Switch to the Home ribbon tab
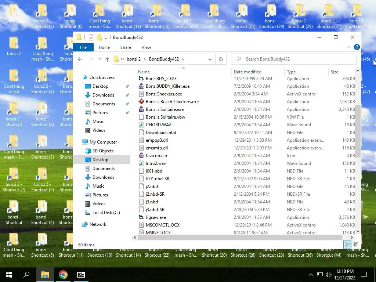Viewport: 376px width, 282px height. coord(104,47)
